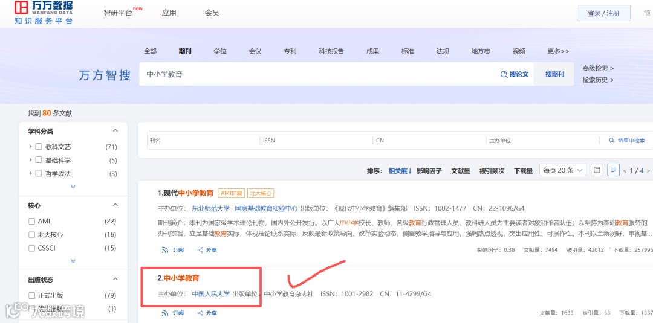Select the 科技报告 search tab
This screenshot has height=323, width=653.
tap(331, 51)
